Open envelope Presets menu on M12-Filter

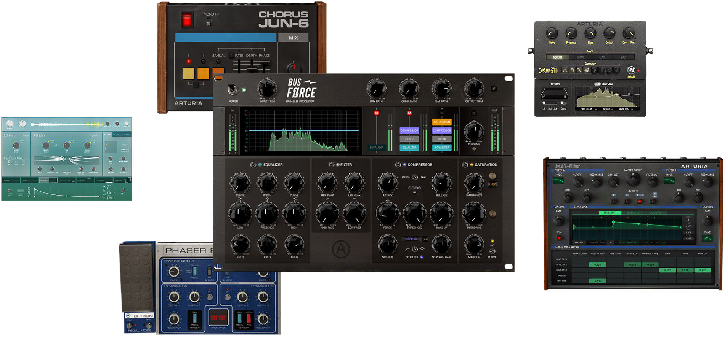[579, 242]
